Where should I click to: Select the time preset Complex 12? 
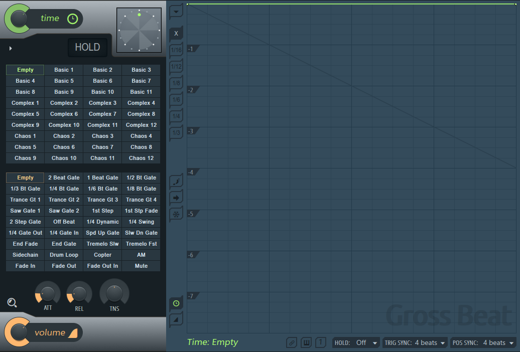141,125
